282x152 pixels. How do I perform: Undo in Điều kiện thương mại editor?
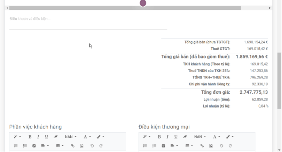(x=221, y=146)
